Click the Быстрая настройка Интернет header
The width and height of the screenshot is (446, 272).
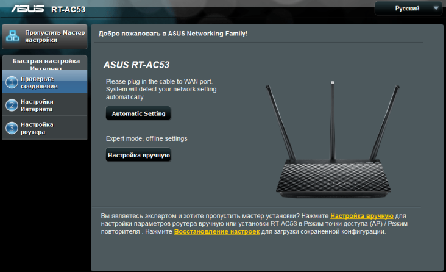pyautogui.click(x=46, y=64)
